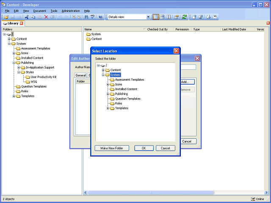Viewport: 271px width, 203px height.
Task: Click the Check In up-arrow icon
Action: 194,17
